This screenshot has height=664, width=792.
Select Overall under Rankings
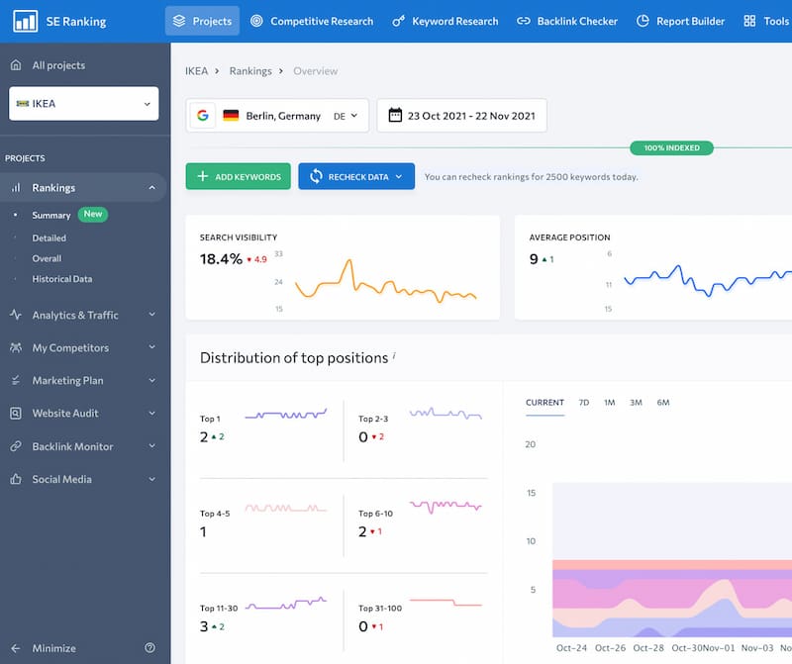tap(47, 258)
